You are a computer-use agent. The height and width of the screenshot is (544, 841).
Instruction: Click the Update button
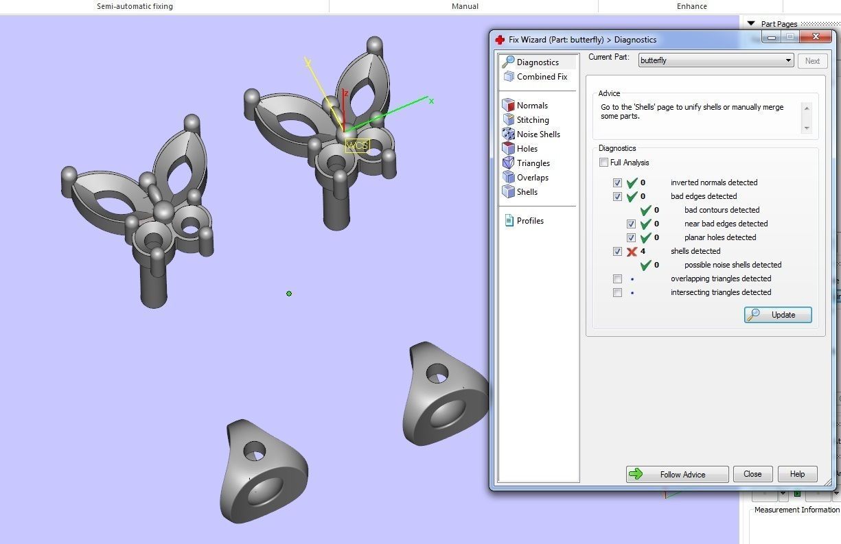778,315
